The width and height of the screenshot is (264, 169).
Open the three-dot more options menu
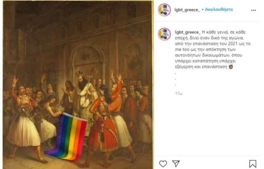[253, 10]
